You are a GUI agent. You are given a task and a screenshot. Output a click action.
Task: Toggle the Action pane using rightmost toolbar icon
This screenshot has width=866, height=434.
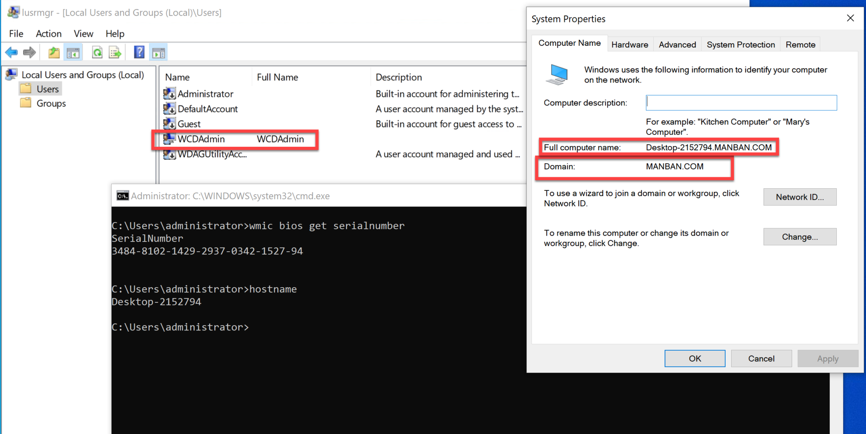(x=158, y=52)
